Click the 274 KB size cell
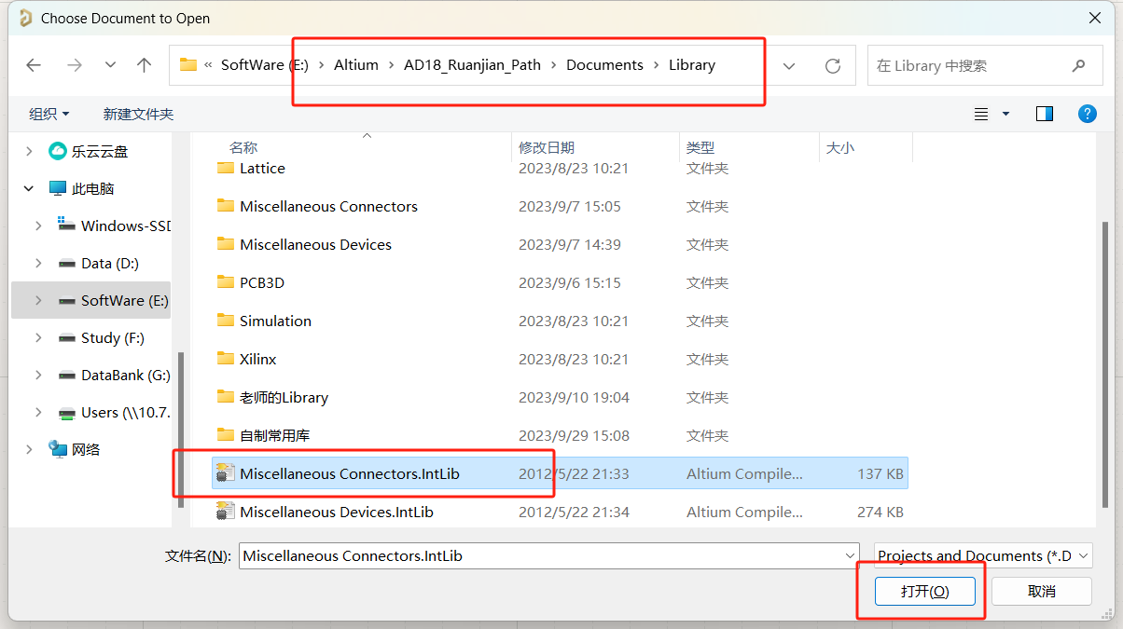Screen dimensions: 1123x629 click(880, 512)
